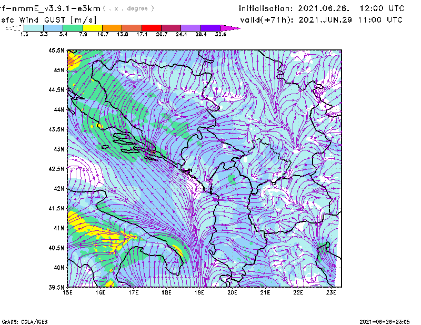Click the 'GrADS: COLA/IGES' footer credit
The height and width of the screenshot is (325, 421).
(x=24, y=322)
